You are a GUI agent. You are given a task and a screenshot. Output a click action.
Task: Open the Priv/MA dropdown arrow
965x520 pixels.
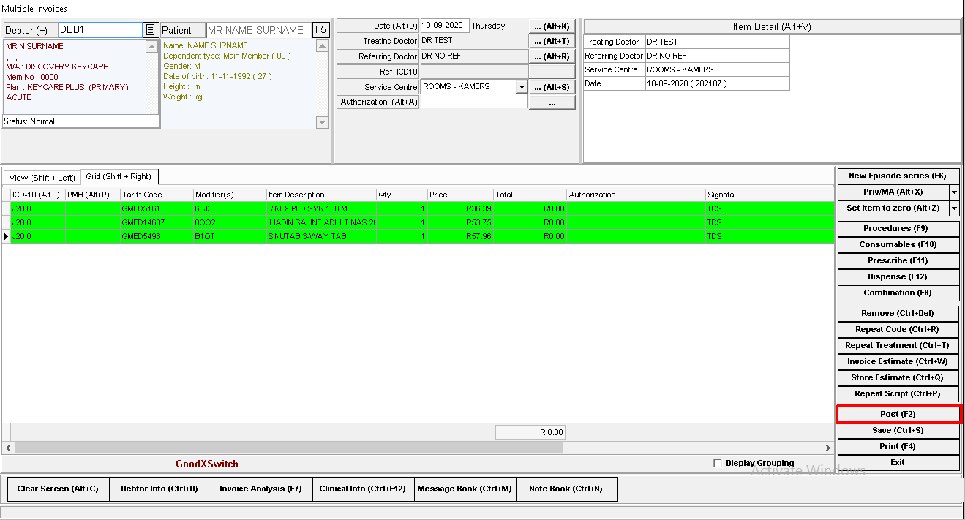click(954, 192)
